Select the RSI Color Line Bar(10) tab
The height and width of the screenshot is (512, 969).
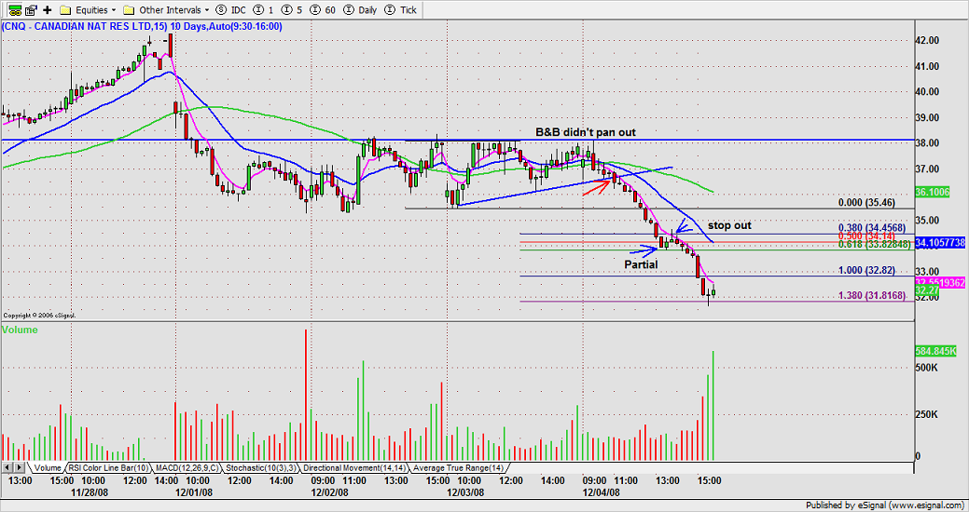[x=107, y=468]
